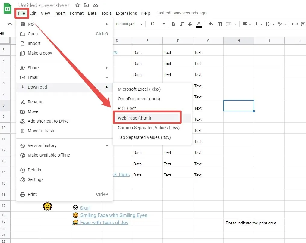Click the merge cells icon
This screenshot has height=243, width=306.
coord(229,24)
